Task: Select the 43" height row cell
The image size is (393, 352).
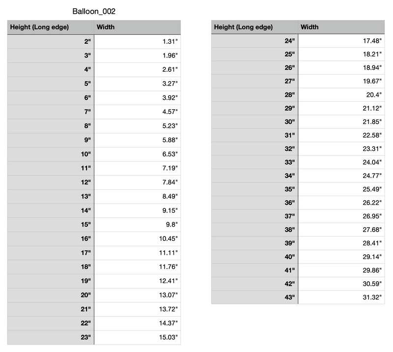Action: pos(254,297)
